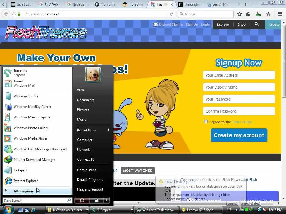Click the Start Search magnifier icon
The height and width of the screenshot is (214, 286).
click(x=69, y=200)
